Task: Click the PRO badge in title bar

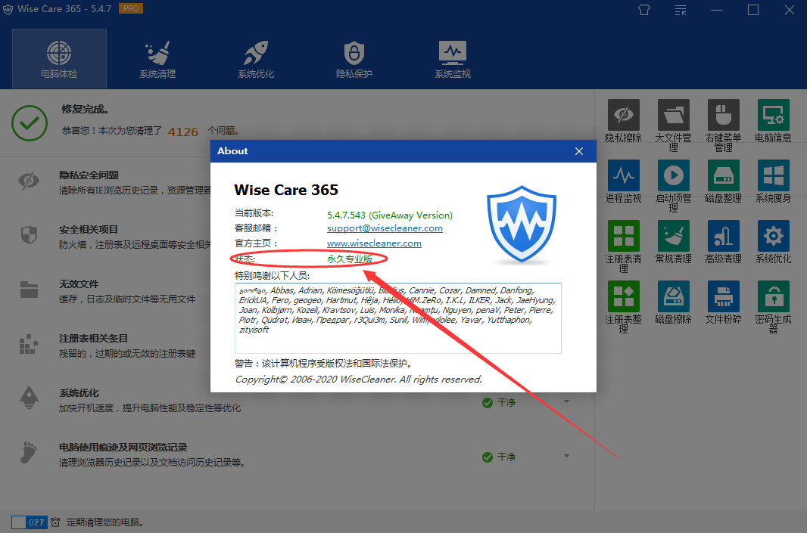Action: click(131, 9)
